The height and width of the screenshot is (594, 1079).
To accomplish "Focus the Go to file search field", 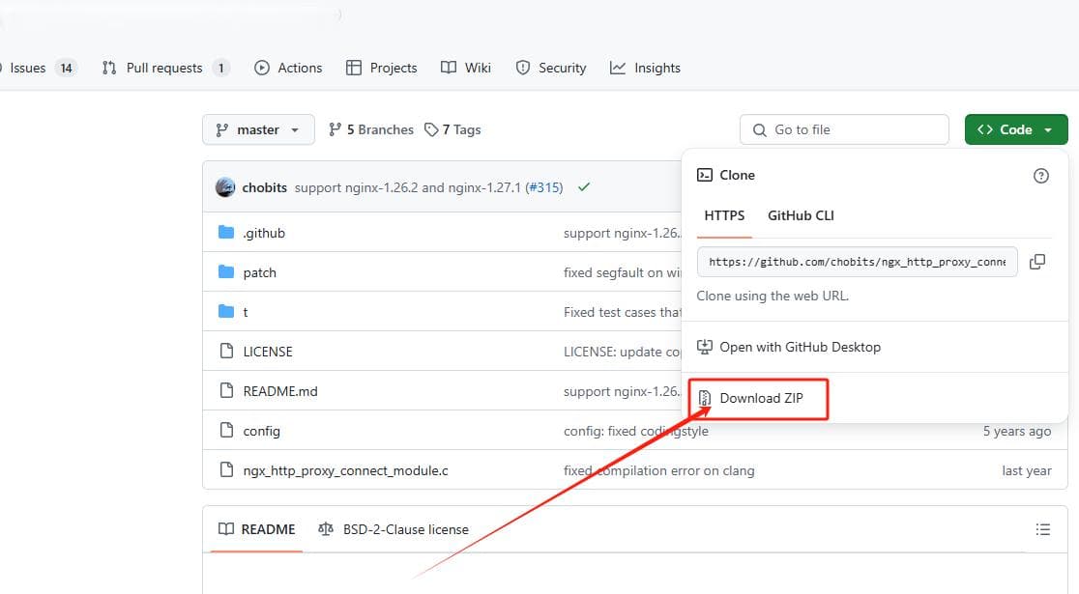I will (844, 129).
